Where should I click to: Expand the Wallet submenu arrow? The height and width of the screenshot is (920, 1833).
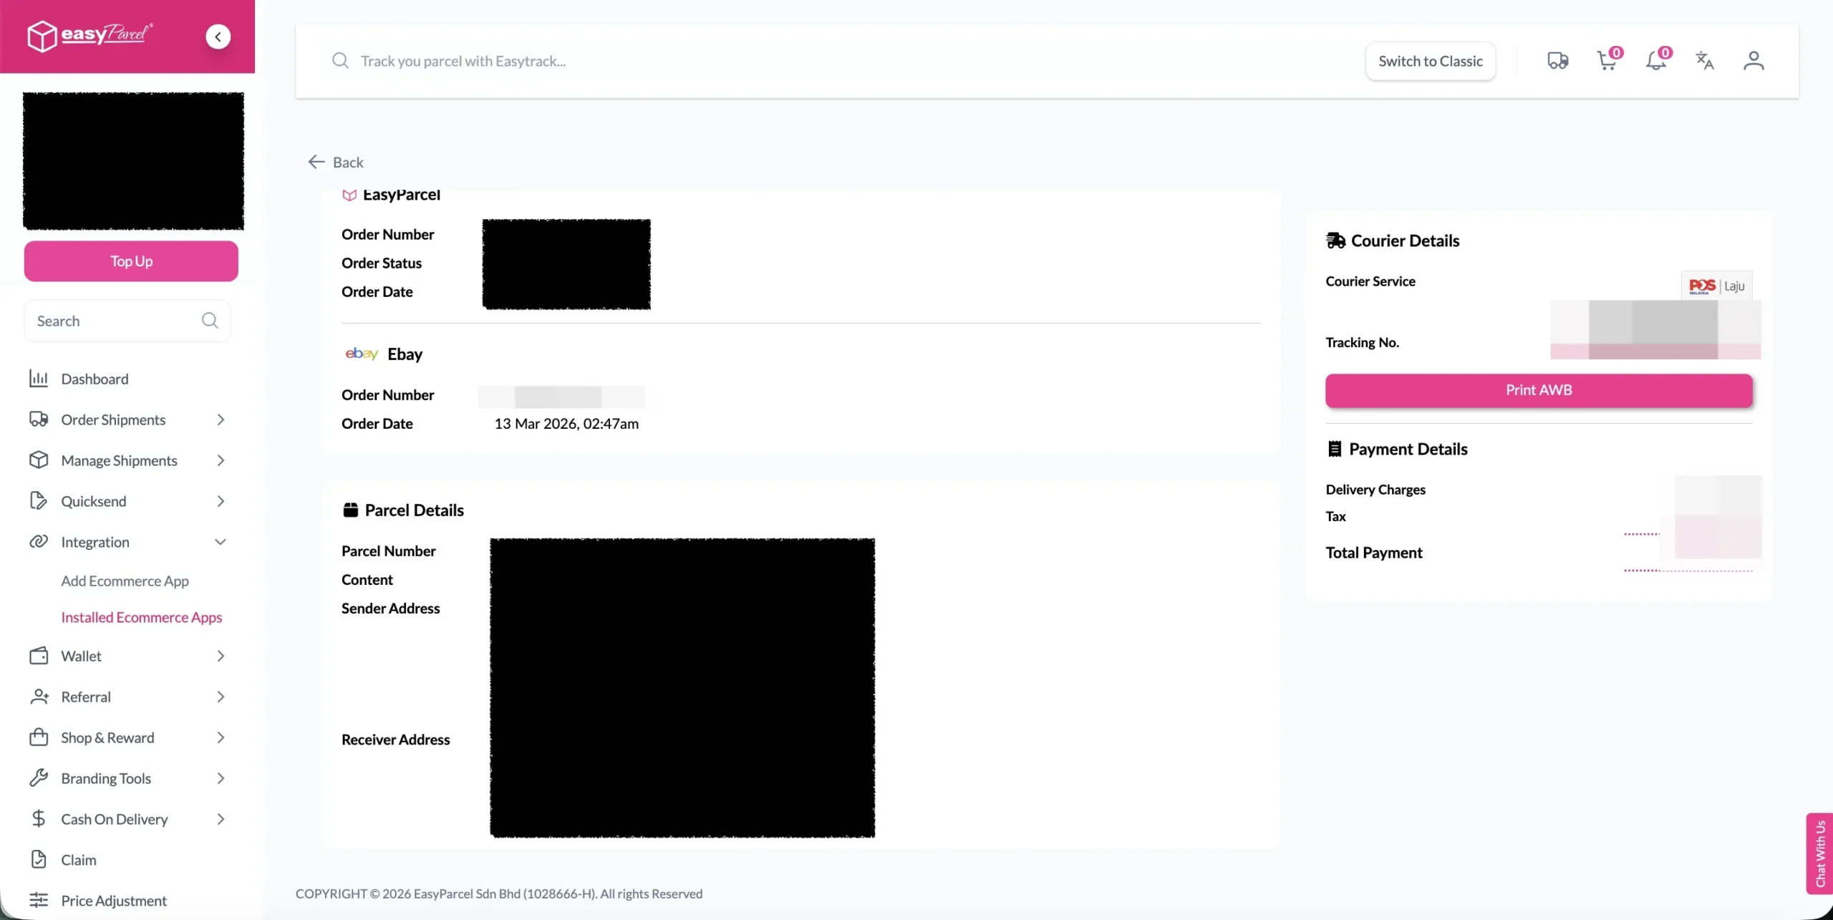coord(221,656)
